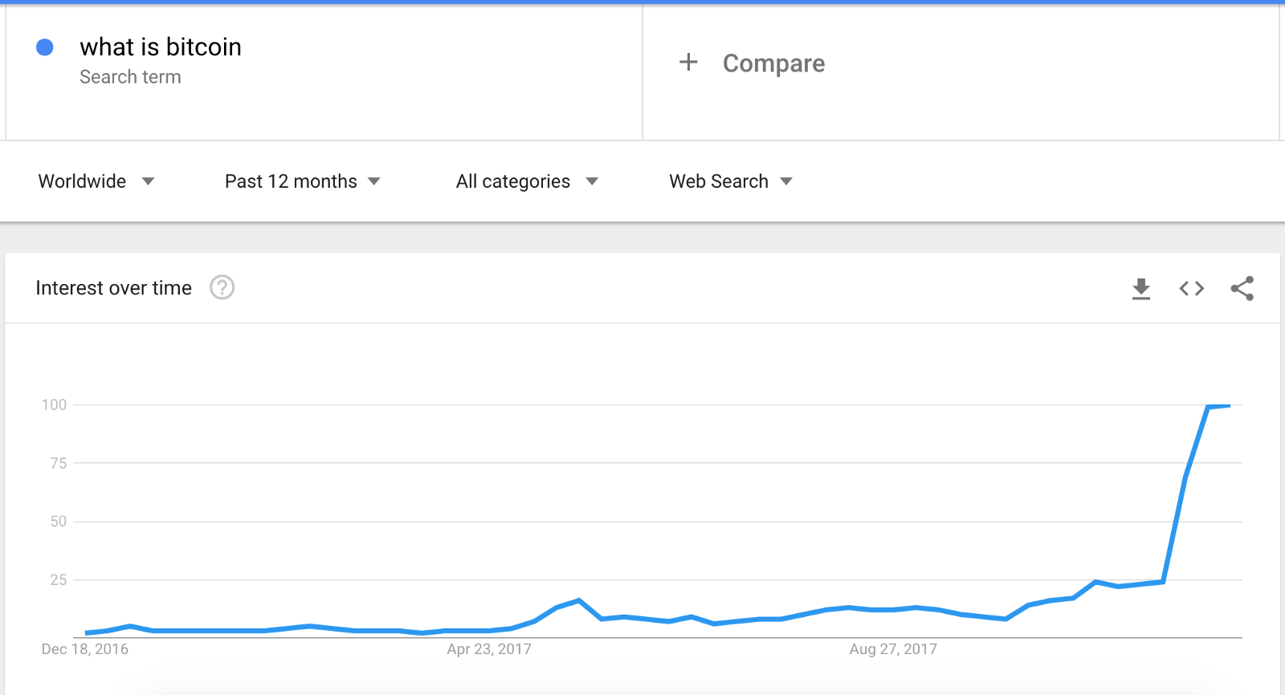Click the Interest over time heading

[114, 288]
